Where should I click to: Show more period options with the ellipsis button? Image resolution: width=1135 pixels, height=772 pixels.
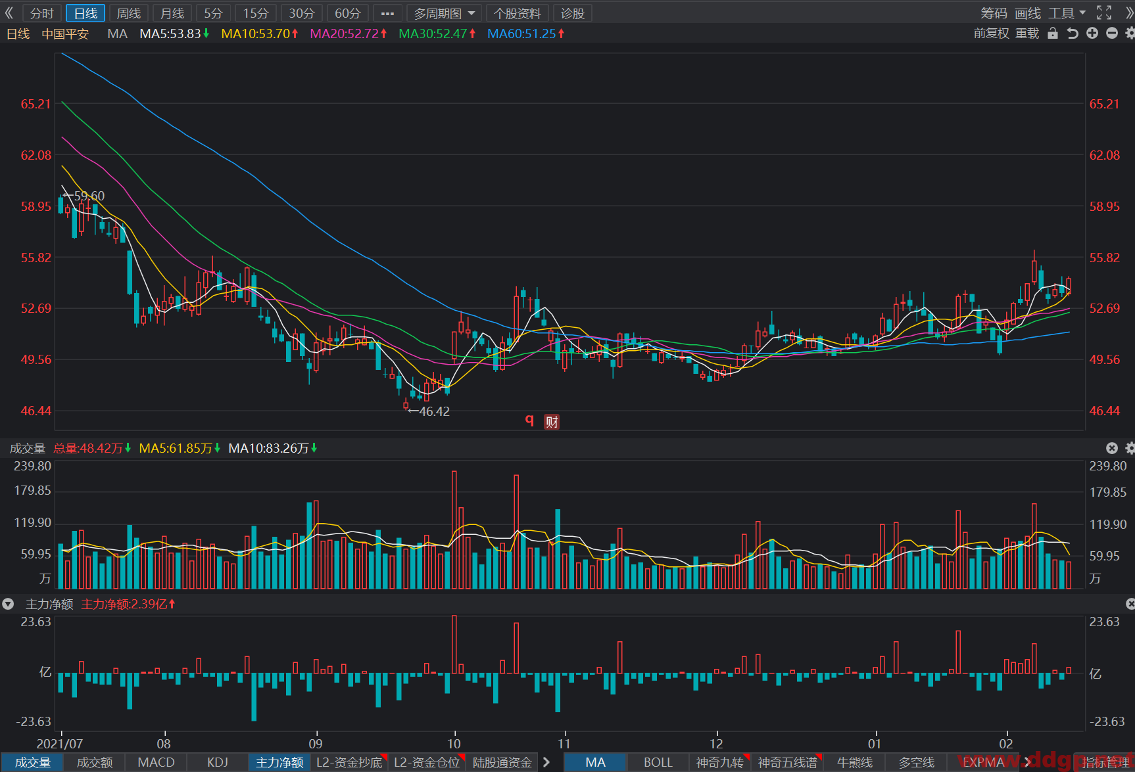pyautogui.click(x=387, y=13)
